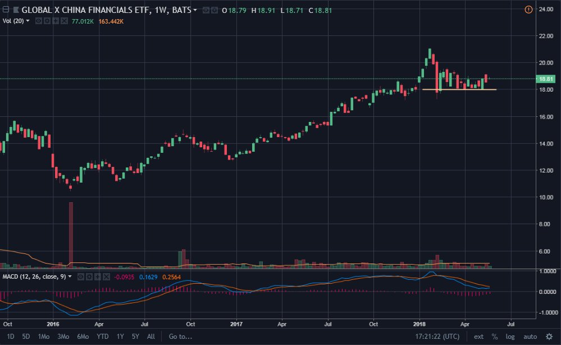Screen dimensions: 561x345
Task: Click the low price value 18.71
Action: click(x=294, y=10)
